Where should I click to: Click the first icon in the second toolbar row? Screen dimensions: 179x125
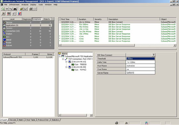3,14
